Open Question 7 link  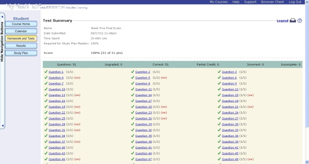(x=56, y=84)
